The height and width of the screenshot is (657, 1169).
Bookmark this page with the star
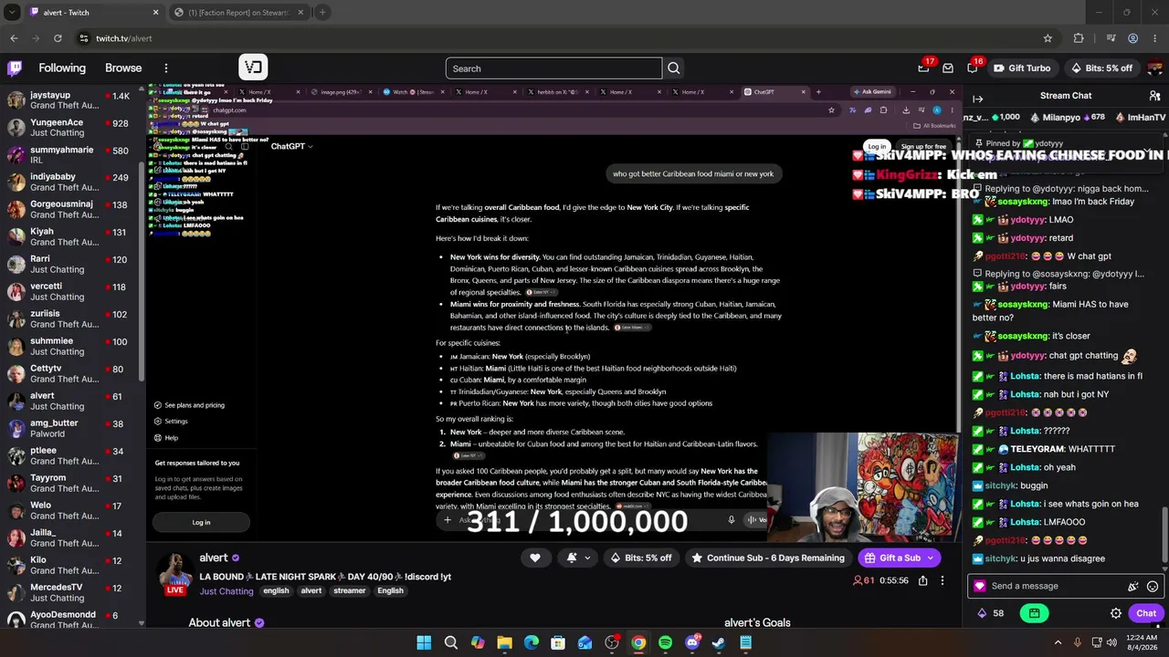tap(1048, 38)
